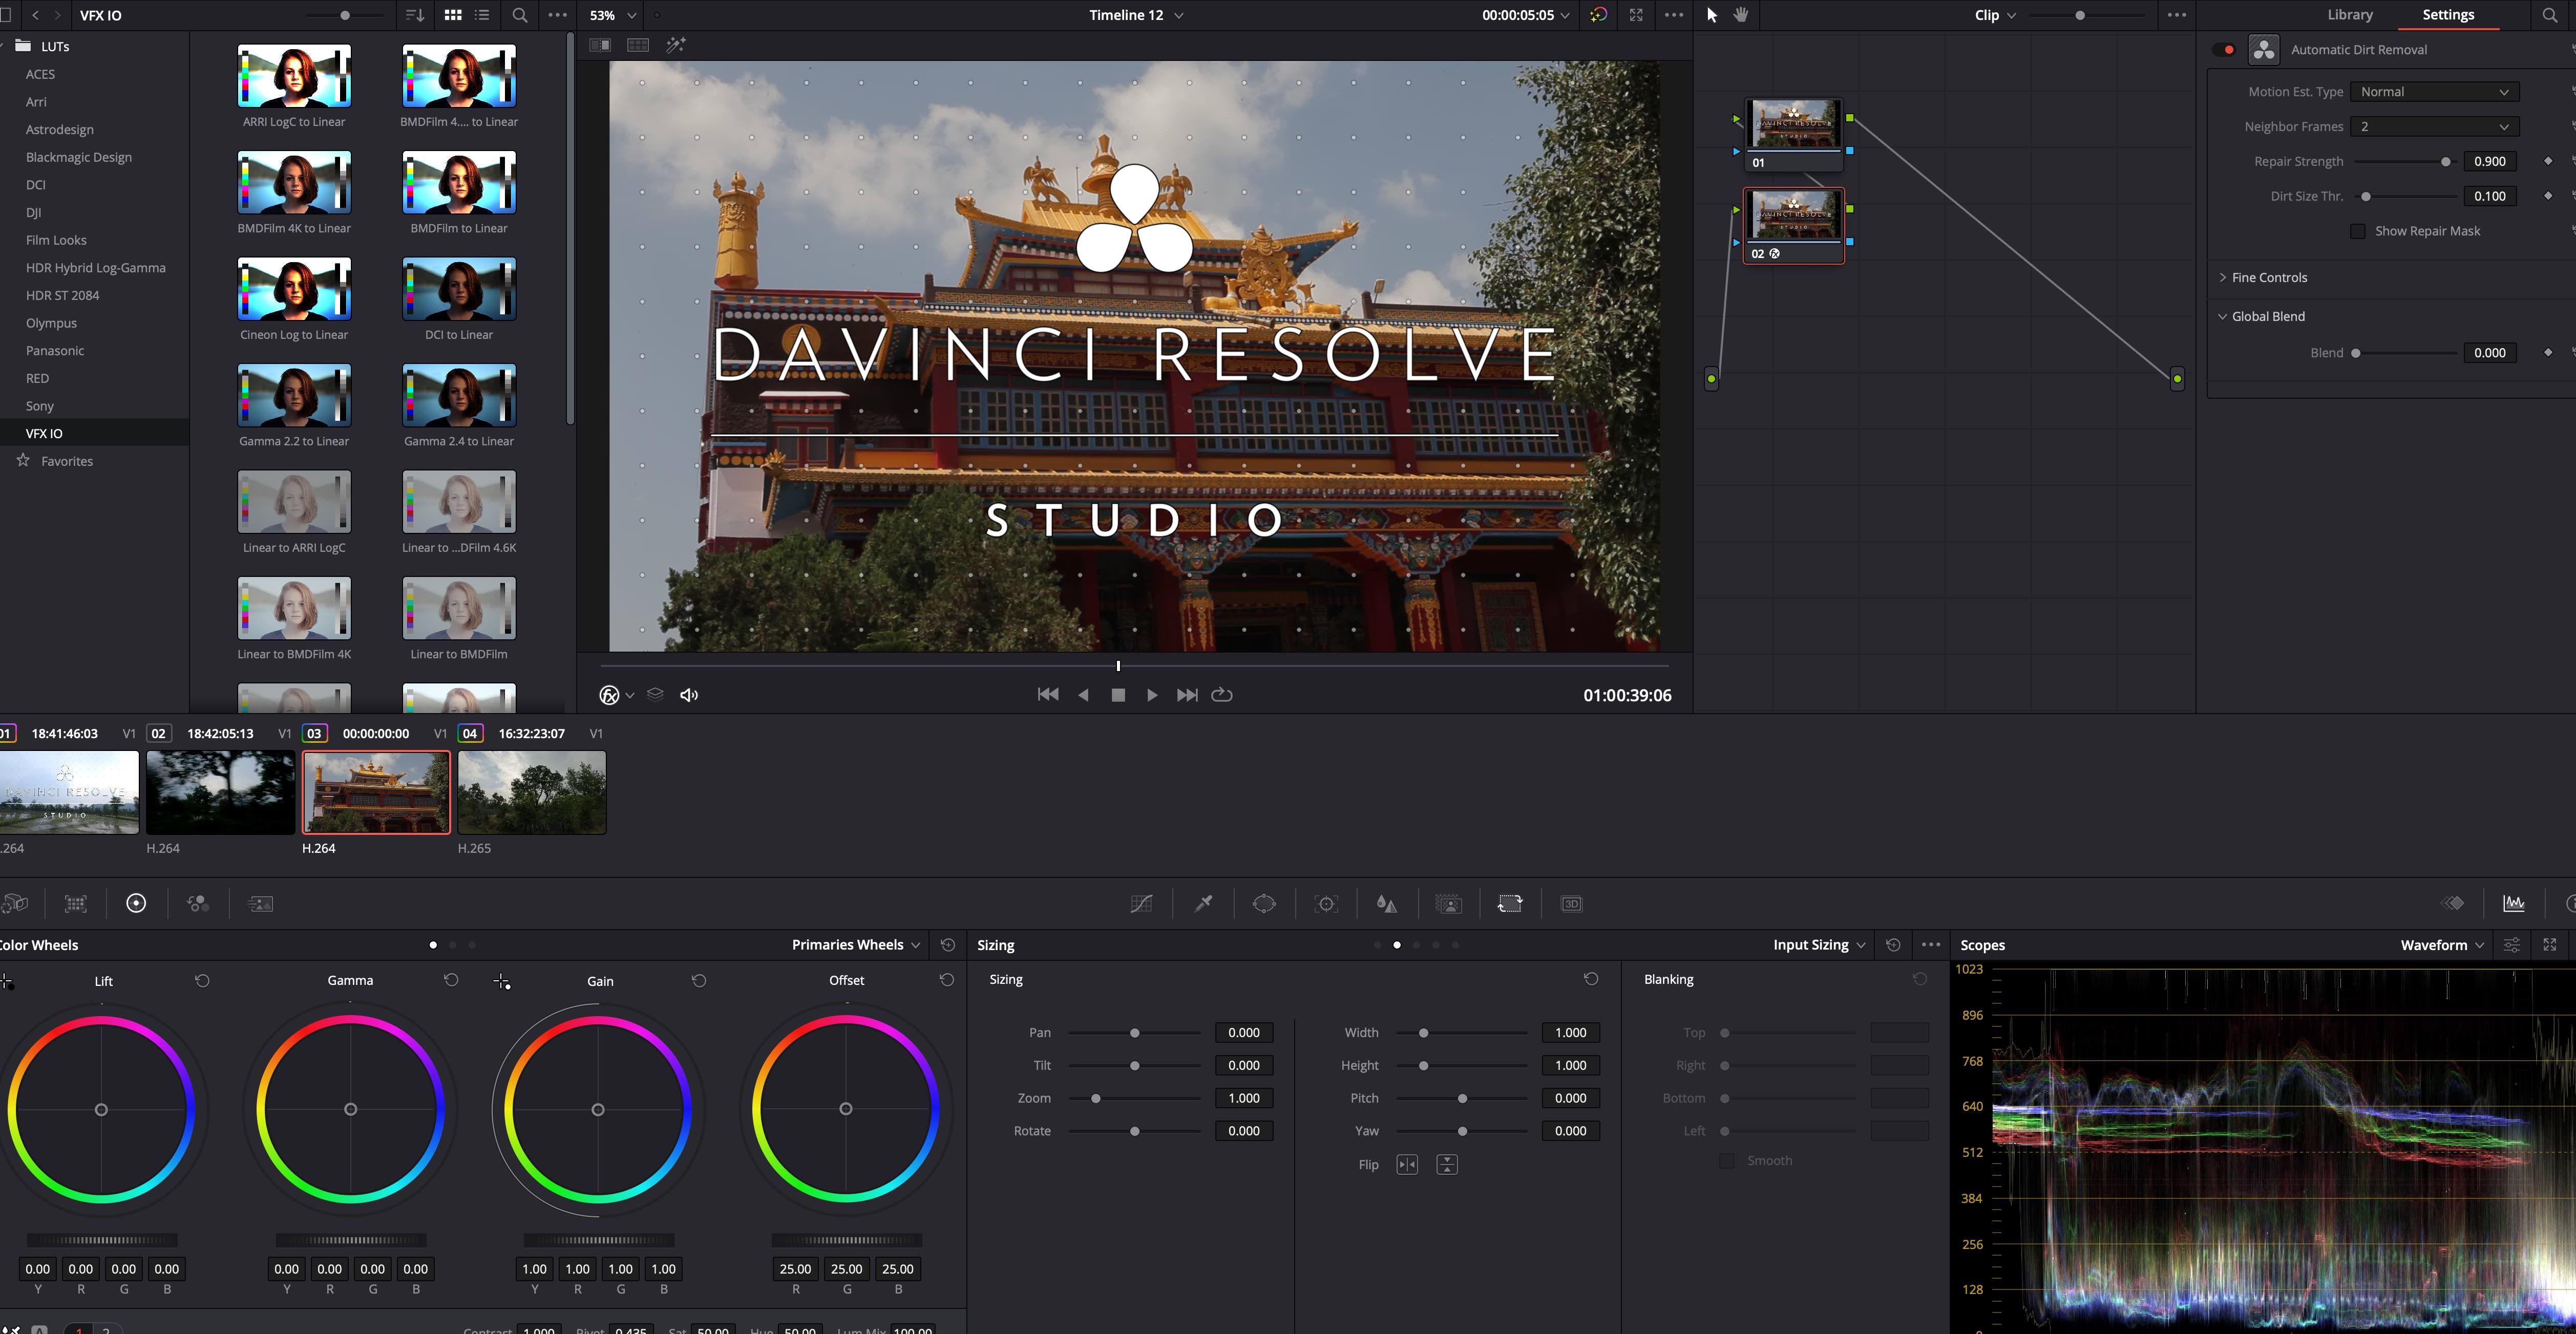This screenshot has height=1334, width=2576.
Task: Jump to the first frame
Action: 1047,695
